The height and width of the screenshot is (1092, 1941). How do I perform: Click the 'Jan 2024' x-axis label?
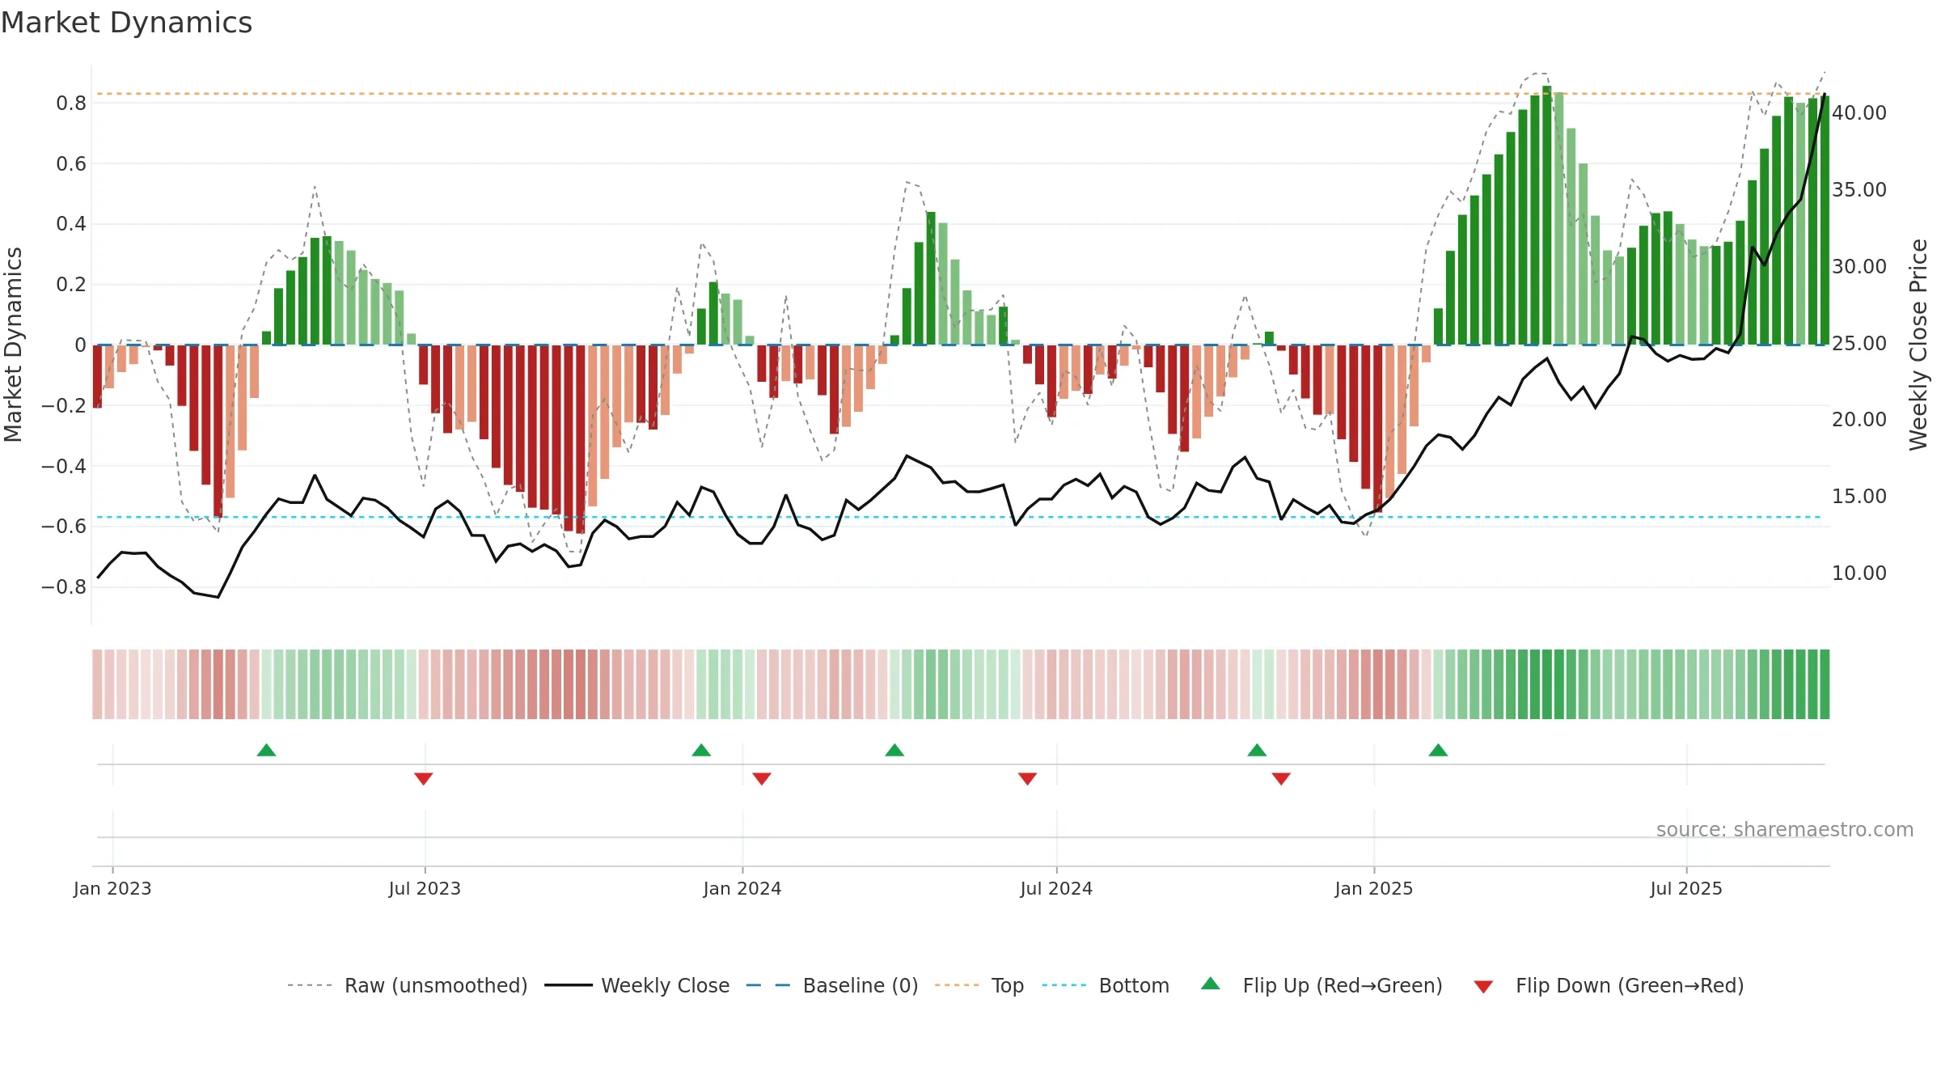point(742,888)
